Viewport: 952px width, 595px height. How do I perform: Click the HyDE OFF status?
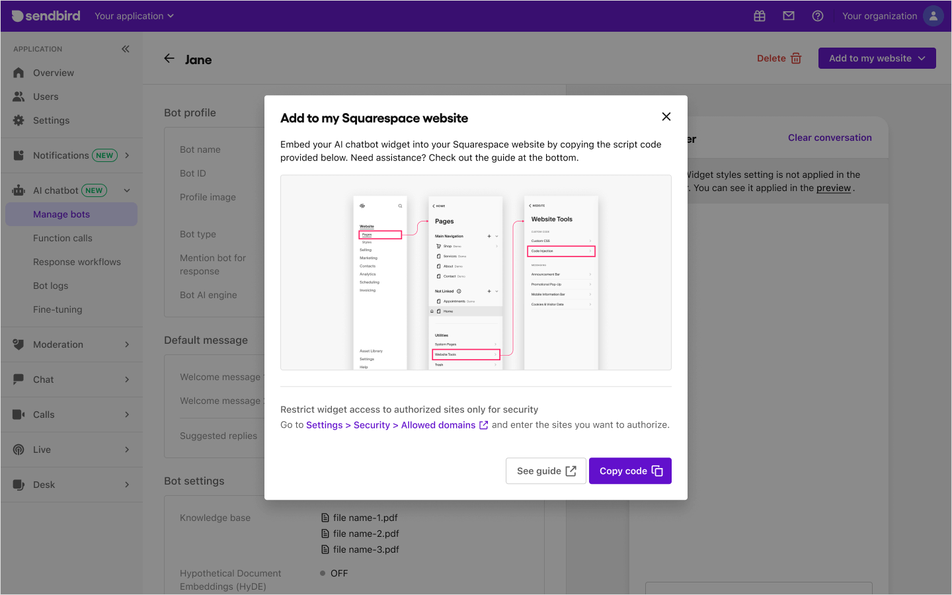[334, 573]
